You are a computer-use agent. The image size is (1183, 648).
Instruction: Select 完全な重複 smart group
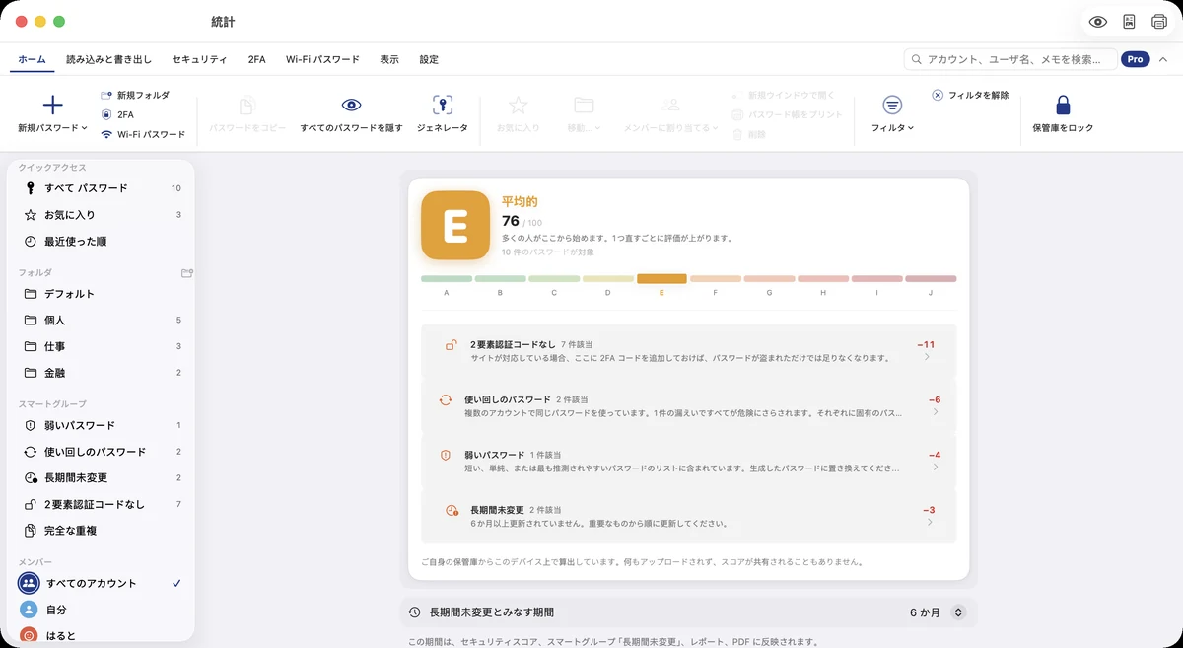coord(101,531)
